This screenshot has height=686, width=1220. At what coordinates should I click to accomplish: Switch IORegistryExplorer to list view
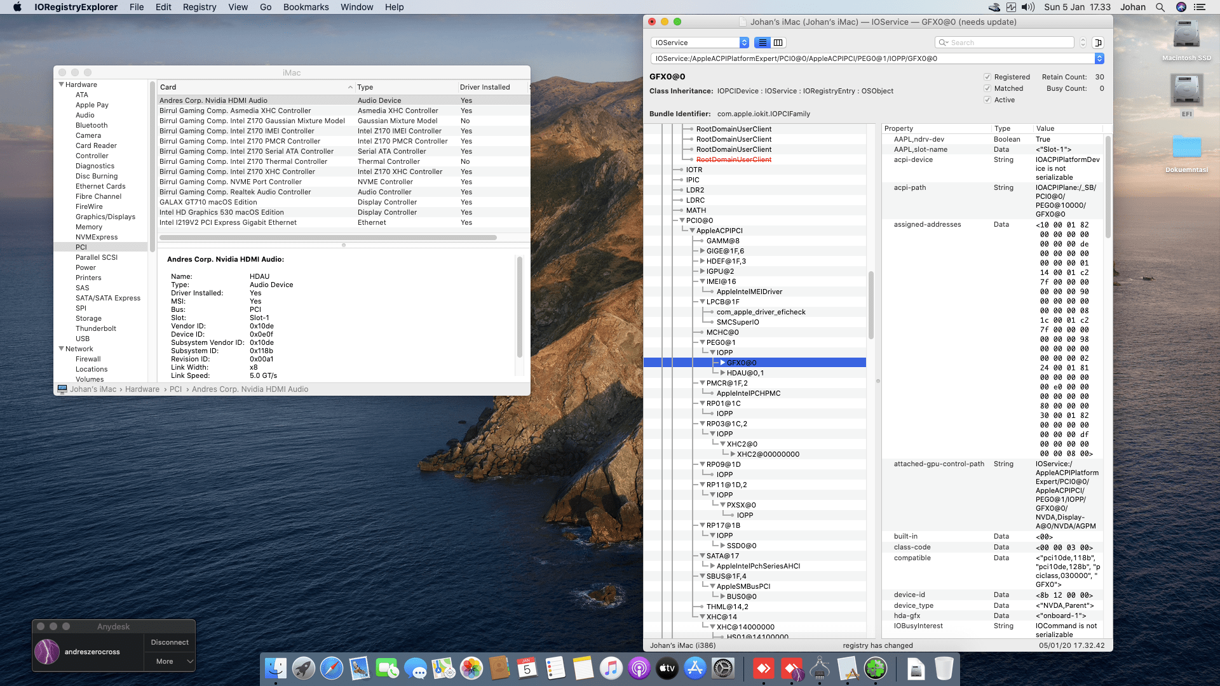pos(762,43)
